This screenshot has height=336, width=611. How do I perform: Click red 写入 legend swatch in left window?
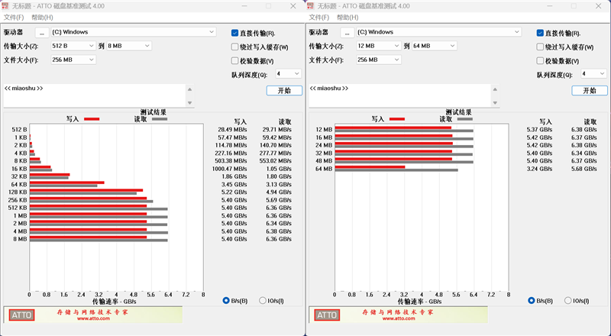pos(92,119)
